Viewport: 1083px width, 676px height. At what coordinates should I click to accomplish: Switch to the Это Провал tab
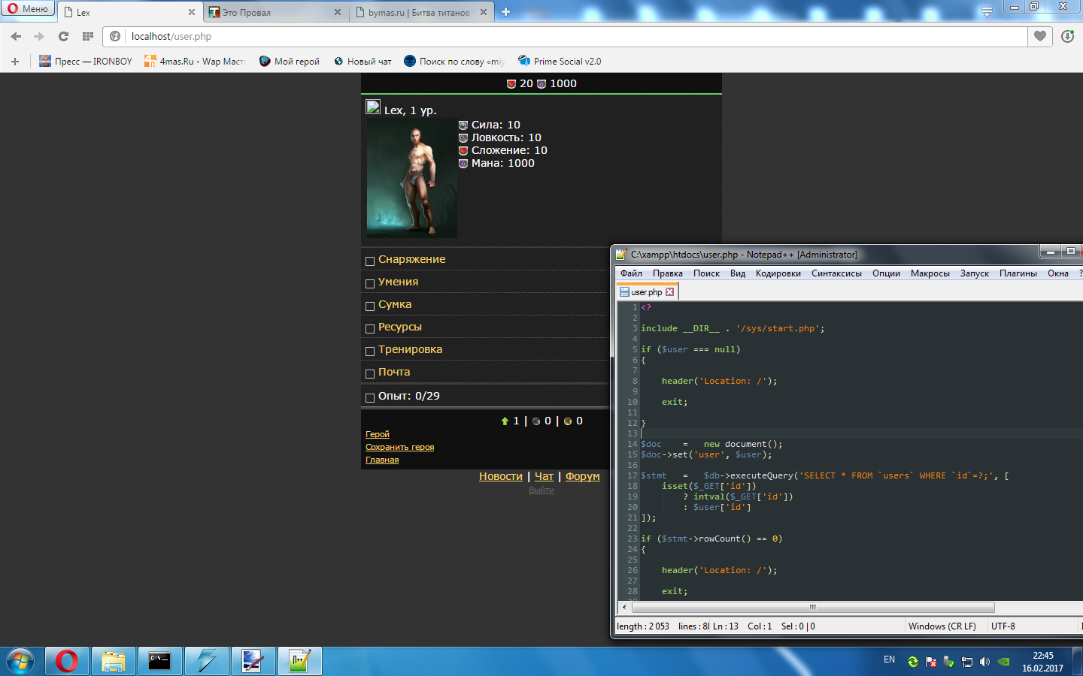tap(271, 12)
